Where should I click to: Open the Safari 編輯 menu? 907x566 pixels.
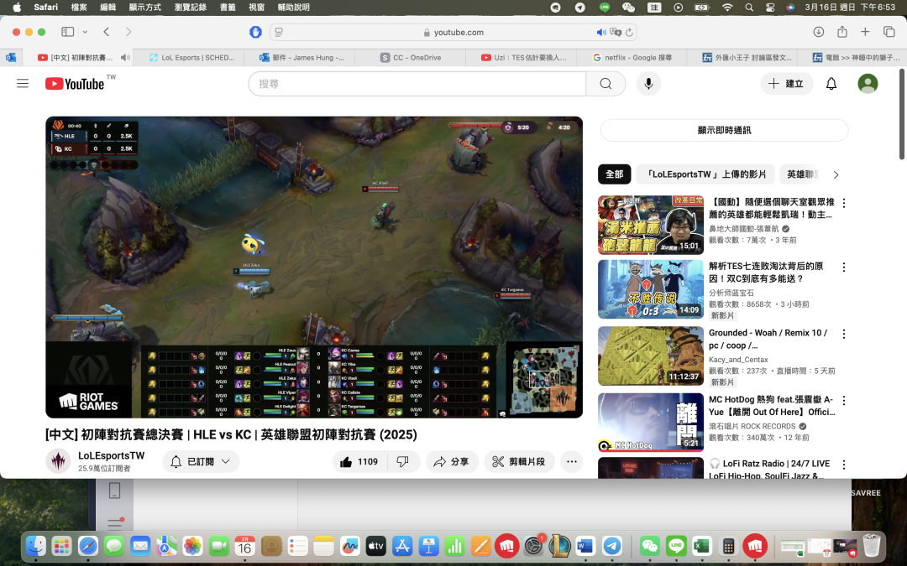pyautogui.click(x=108, y=7)
